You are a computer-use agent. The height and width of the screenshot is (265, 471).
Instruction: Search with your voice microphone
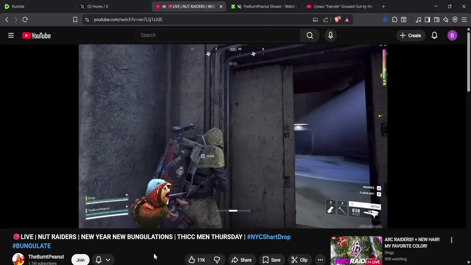pos(330,35)
